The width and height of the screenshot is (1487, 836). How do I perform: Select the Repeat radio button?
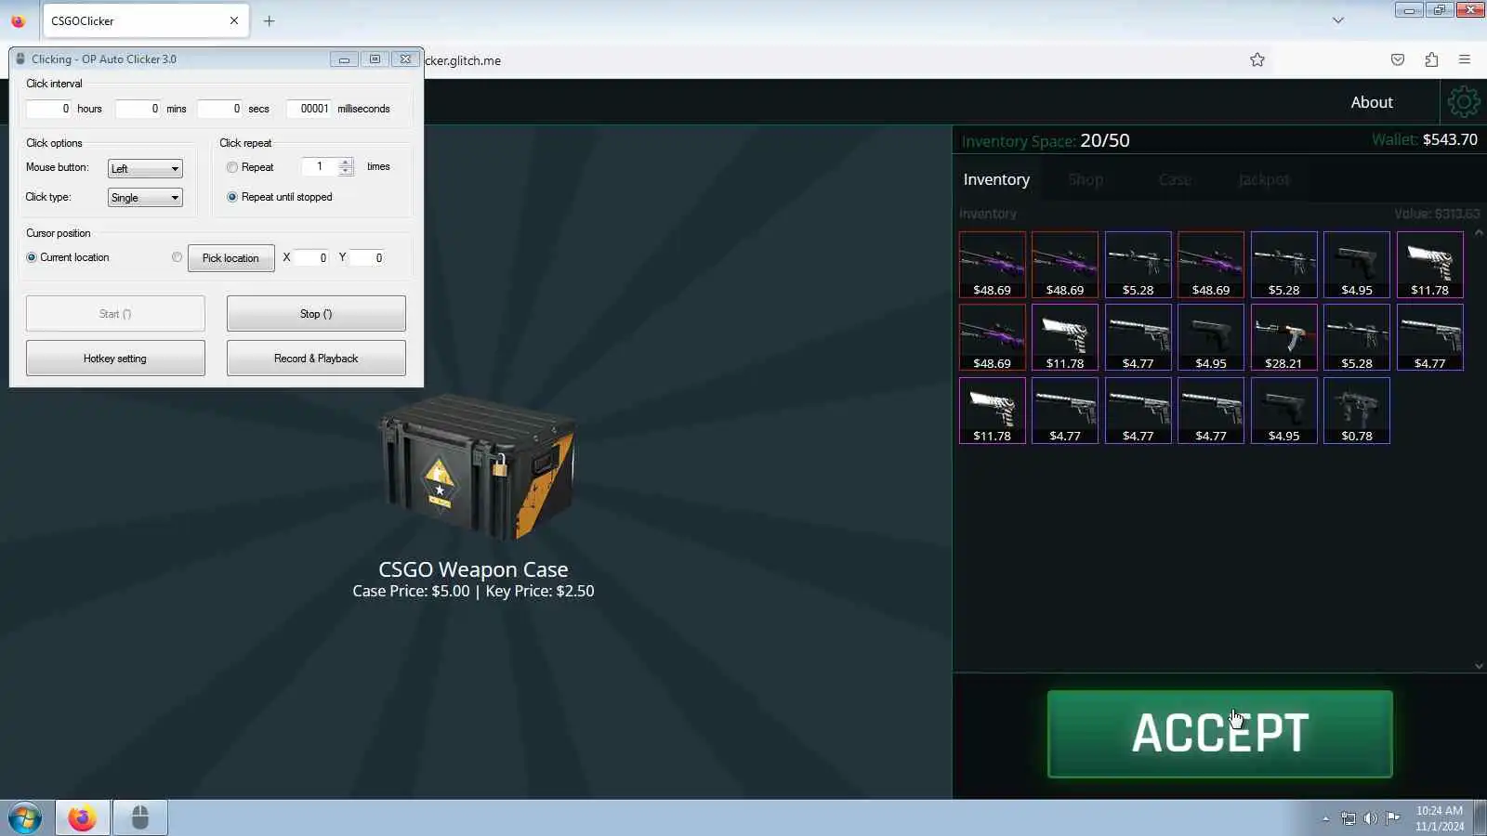pos(232,167)
